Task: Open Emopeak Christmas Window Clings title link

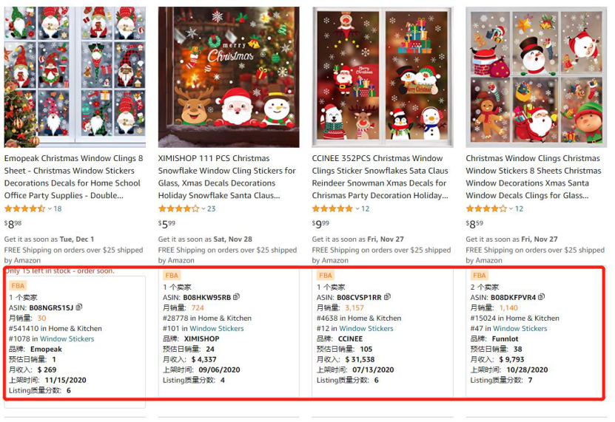Action: point(74,177)
